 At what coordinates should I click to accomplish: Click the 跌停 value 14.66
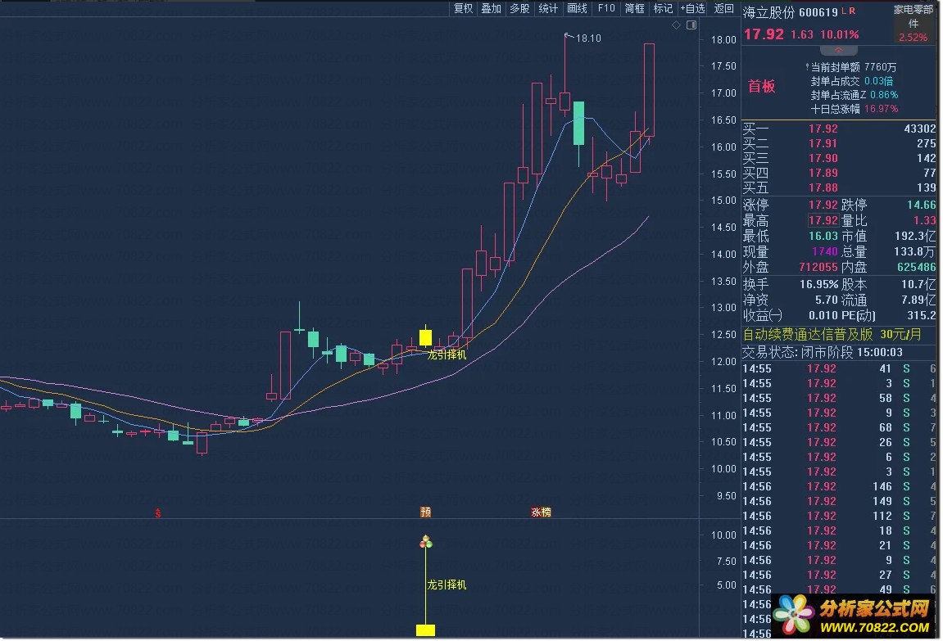coord(922,205)
